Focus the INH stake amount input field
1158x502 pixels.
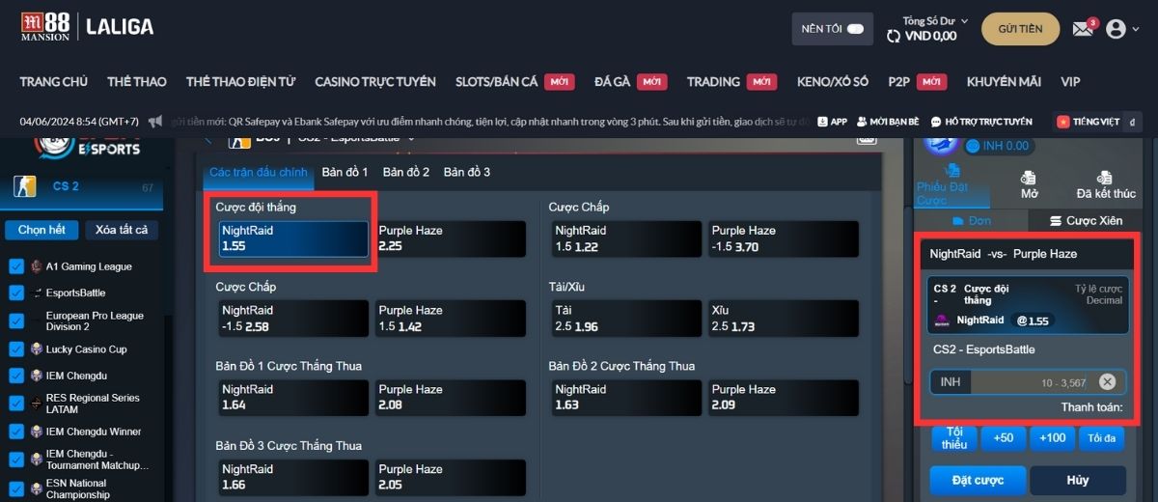[x=1029, y=381]
